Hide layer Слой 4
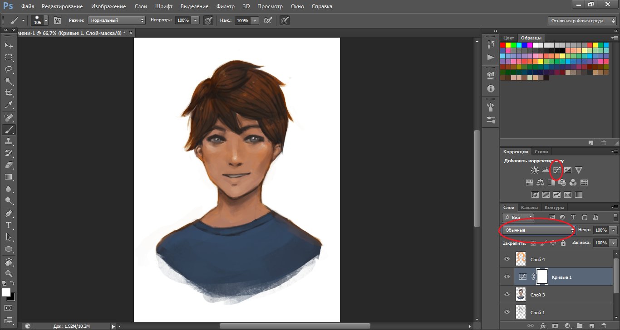This screenshot has width=620, height=330. (x=507, y=259)
